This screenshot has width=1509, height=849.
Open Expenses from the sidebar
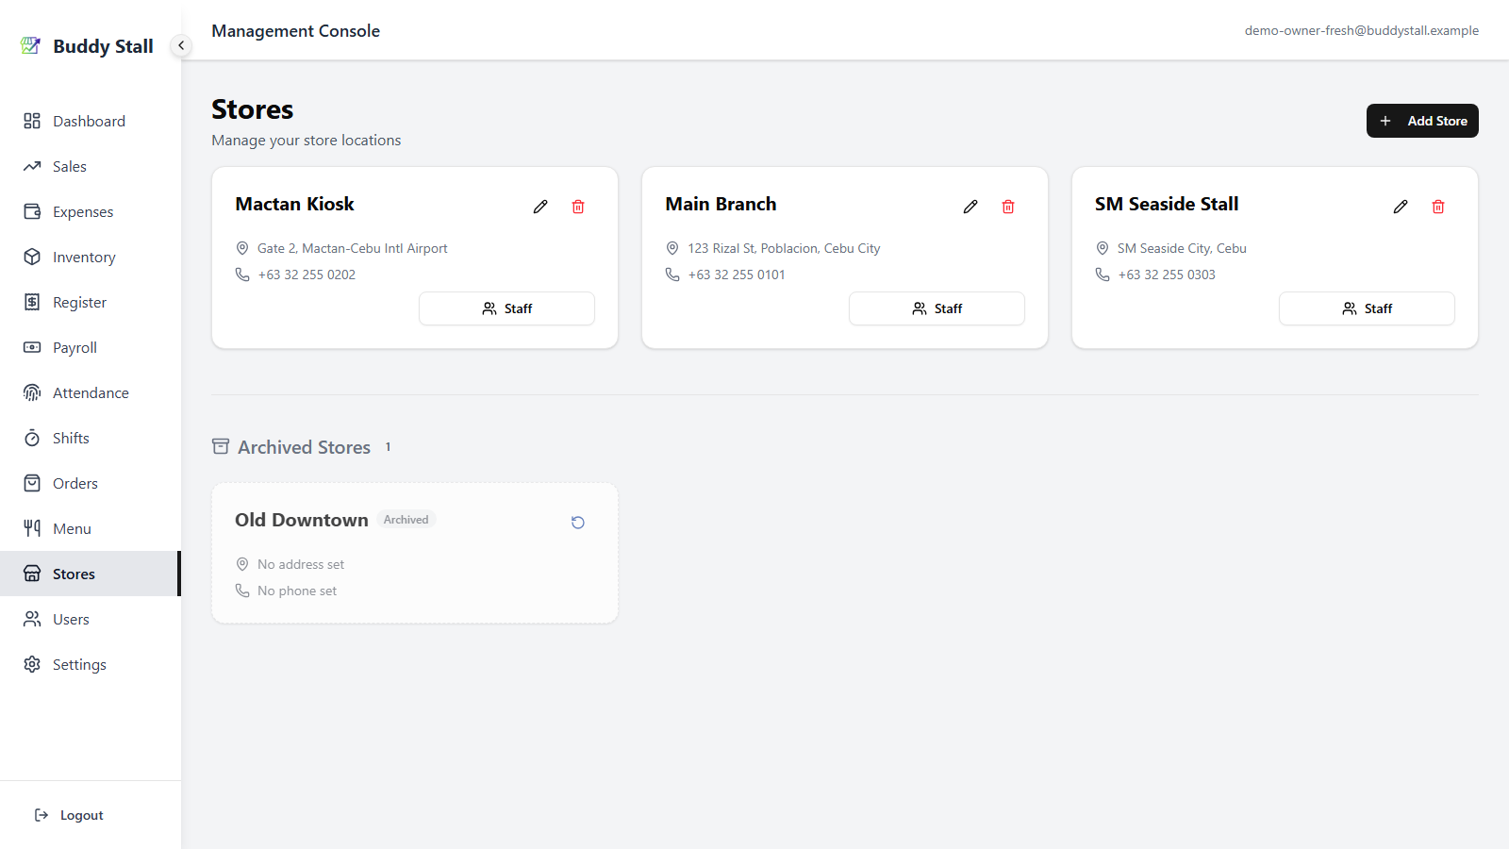click(x=91, y=211)
